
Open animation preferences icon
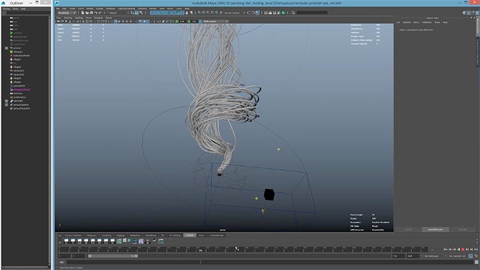tap(476, 256)
